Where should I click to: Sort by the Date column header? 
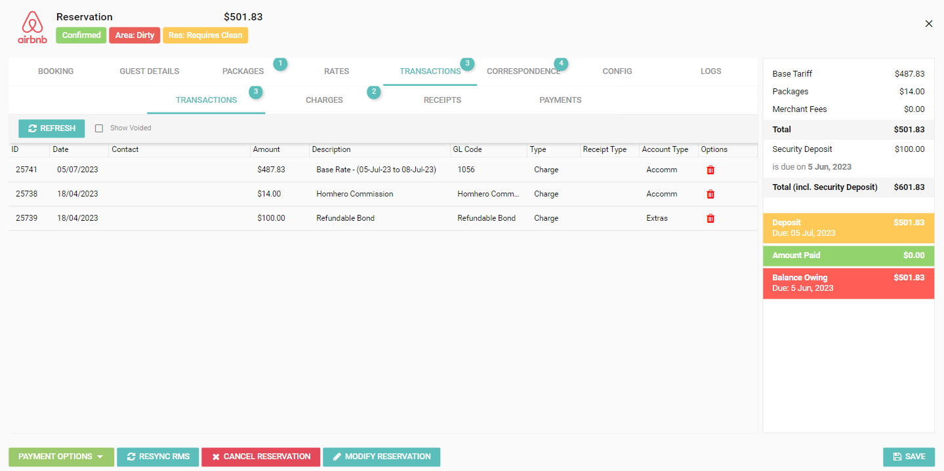pyautogui.click(x=60, y=149)
